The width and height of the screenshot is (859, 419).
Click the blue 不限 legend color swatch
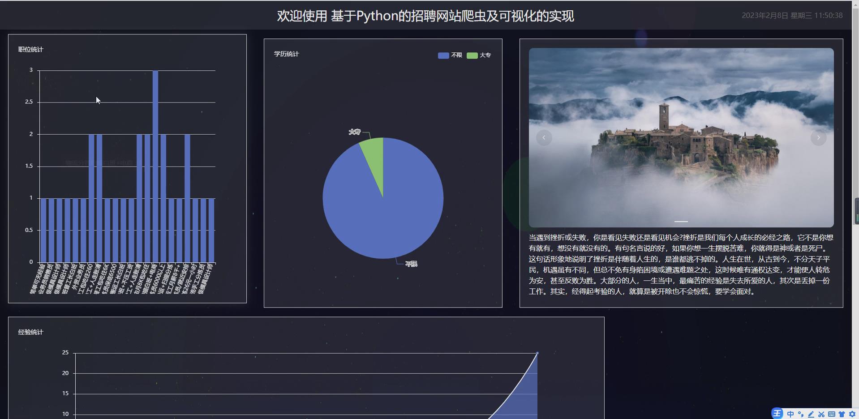click(x=443, y=56)
